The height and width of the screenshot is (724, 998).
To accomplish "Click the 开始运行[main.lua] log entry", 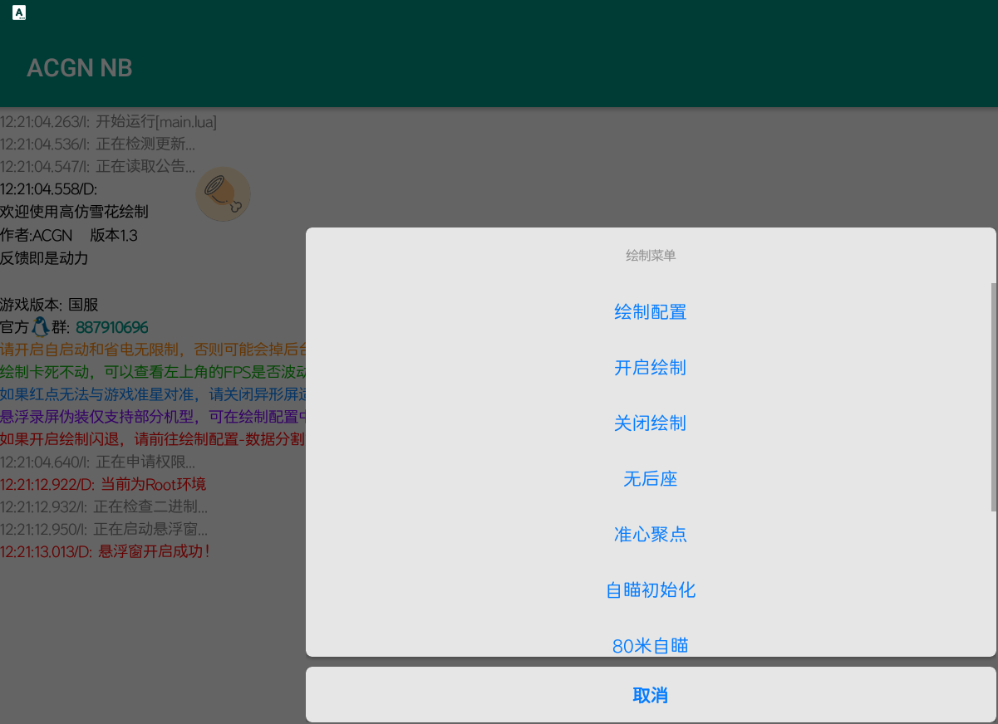I will point(108,121).
